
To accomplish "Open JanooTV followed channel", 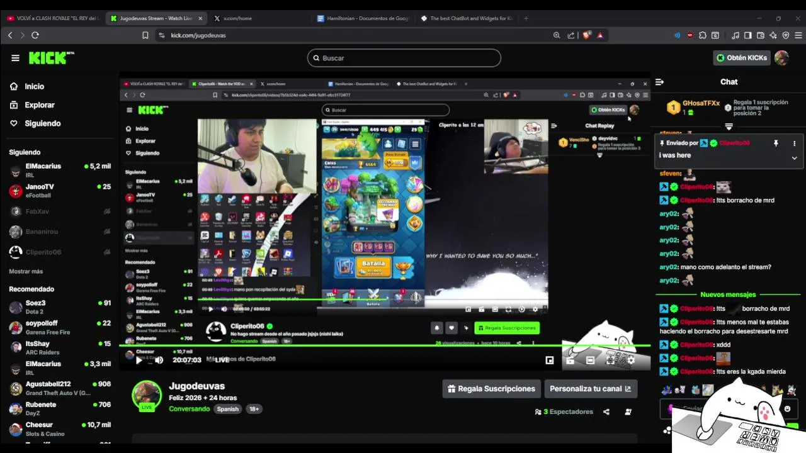I will (60, 191).
